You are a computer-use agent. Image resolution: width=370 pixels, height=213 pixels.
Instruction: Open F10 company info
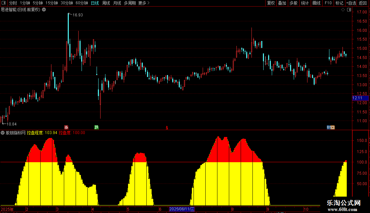(328, 3)
